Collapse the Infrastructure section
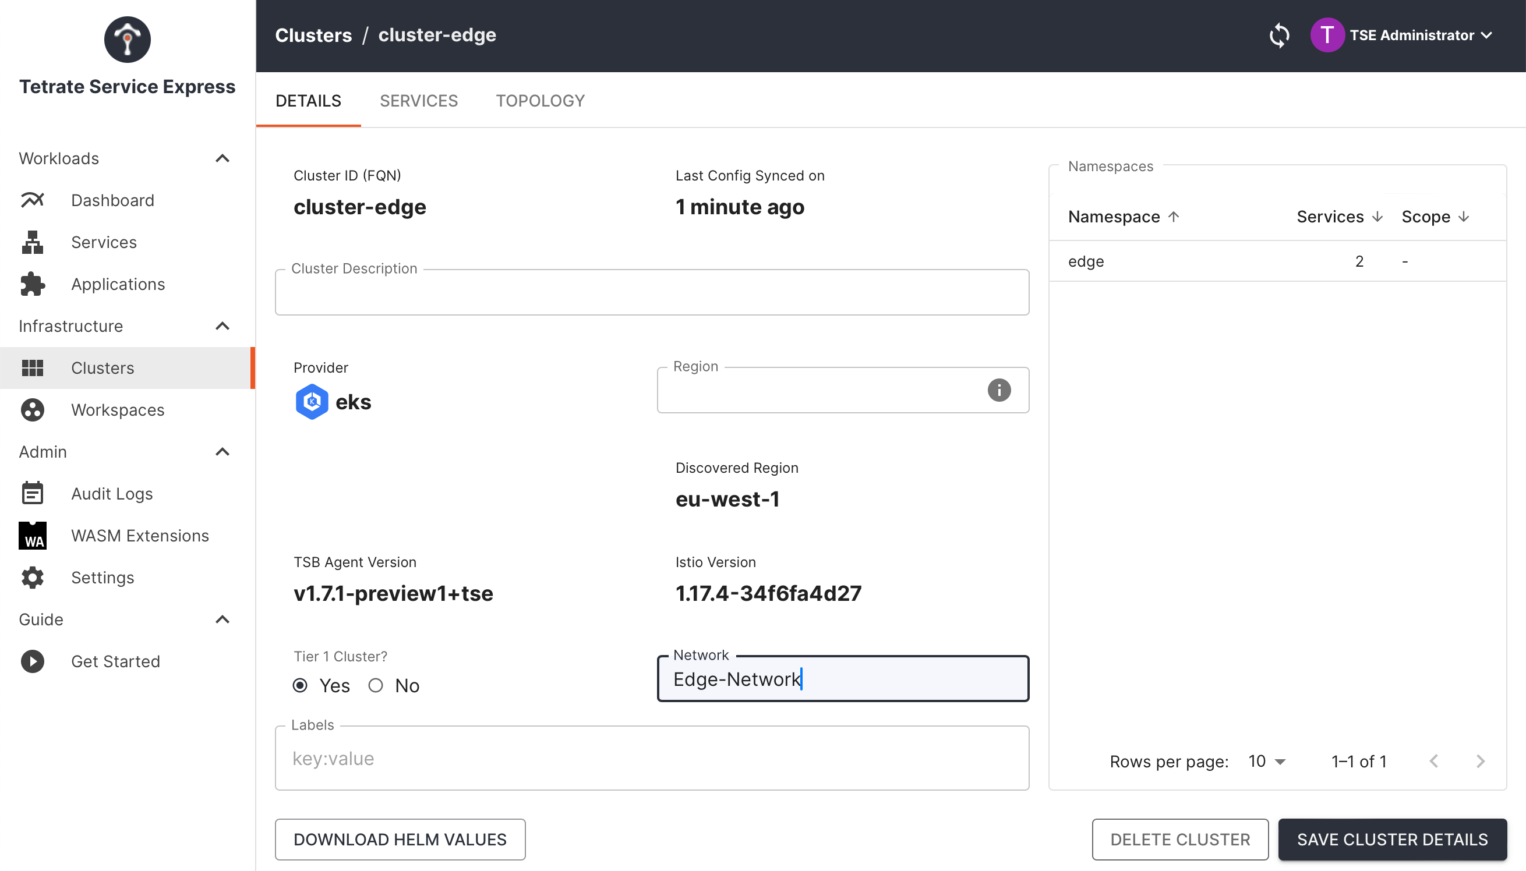The image size is (1526, 871). 222,326
